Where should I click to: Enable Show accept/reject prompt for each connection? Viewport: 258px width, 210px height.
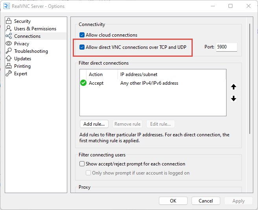82,164
